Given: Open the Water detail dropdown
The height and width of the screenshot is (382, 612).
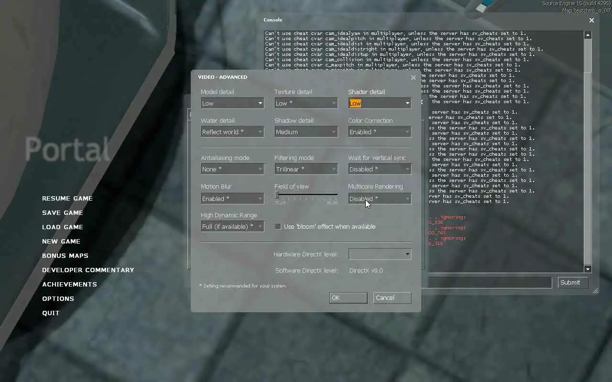Looking at the screenshot, I should (x=232, y=132).
